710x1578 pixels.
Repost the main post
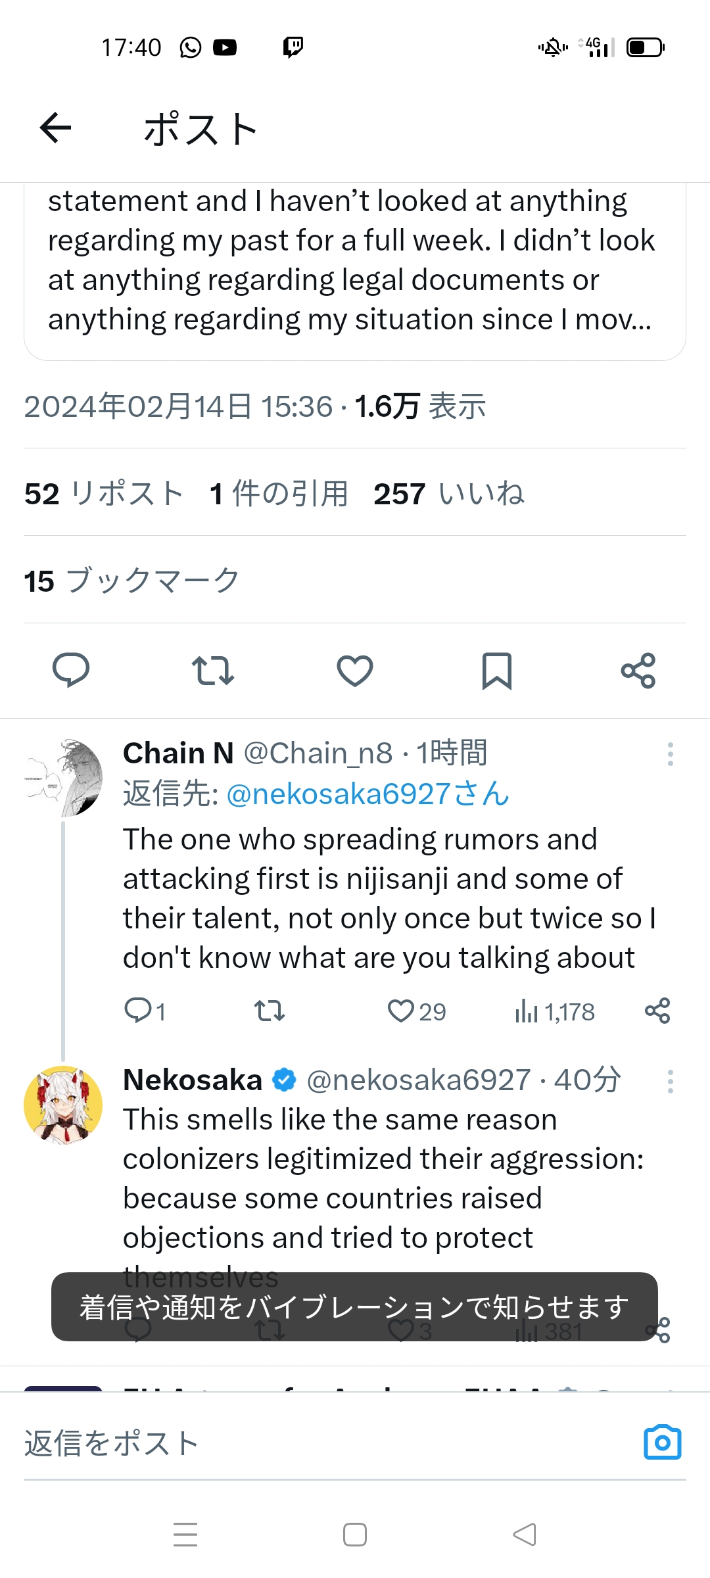click(213, 671)
